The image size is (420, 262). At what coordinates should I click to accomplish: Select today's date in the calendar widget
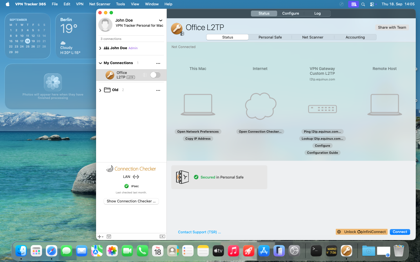pos(28,41)
